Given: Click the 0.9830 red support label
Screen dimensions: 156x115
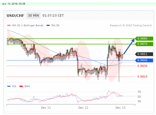Looking at the screenshot, I should (x=142, y=66).
